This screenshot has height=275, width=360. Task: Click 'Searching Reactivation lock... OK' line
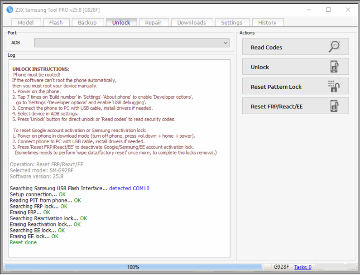click(48, 218)
